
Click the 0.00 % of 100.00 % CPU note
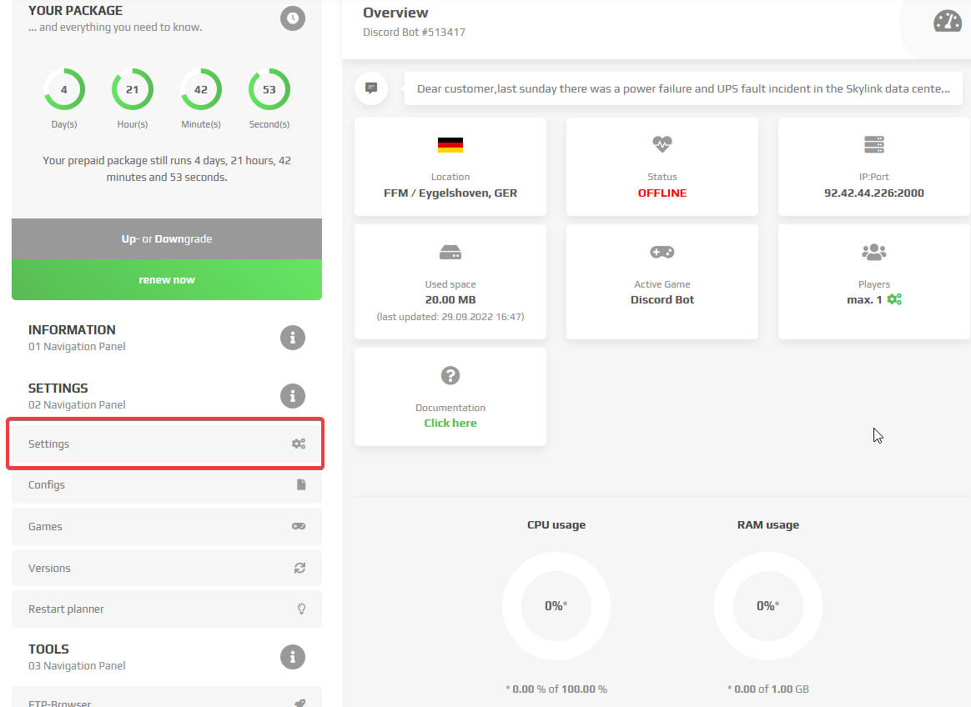point(556,689)
